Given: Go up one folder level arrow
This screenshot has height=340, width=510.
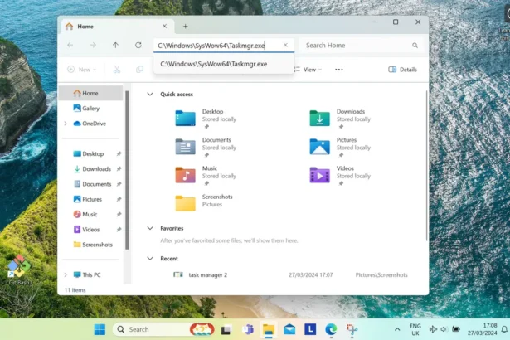Looking at the screenshot, I should point(115,46).
